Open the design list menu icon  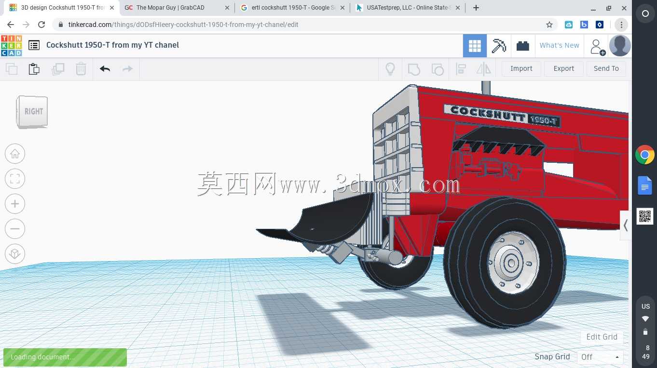[34, 45]
